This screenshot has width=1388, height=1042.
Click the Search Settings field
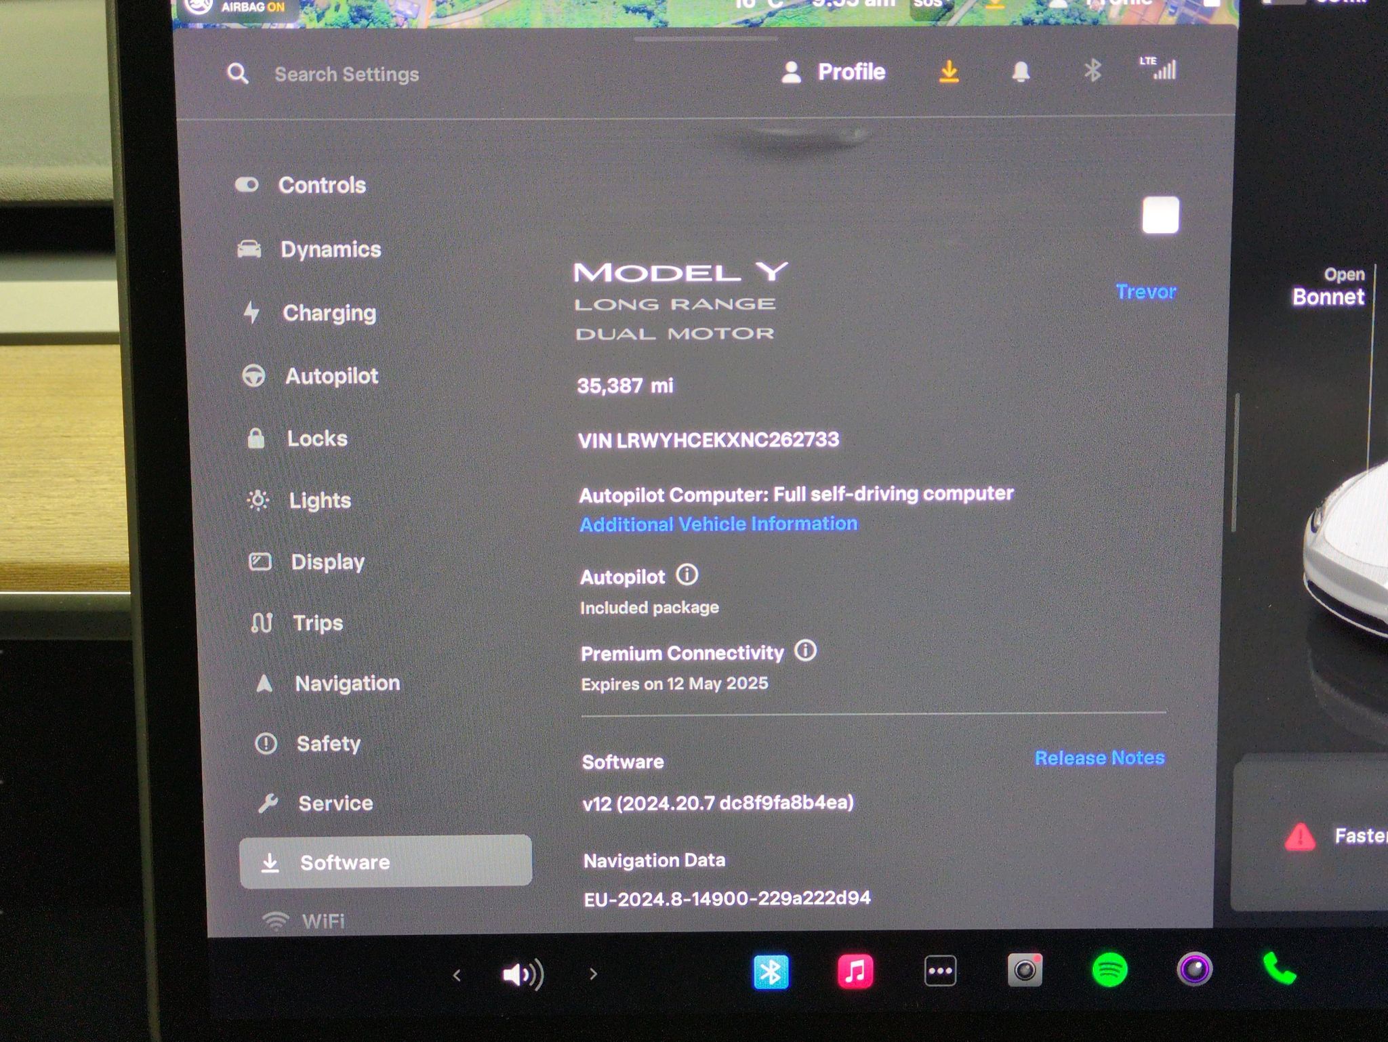(x=346, y=74)
